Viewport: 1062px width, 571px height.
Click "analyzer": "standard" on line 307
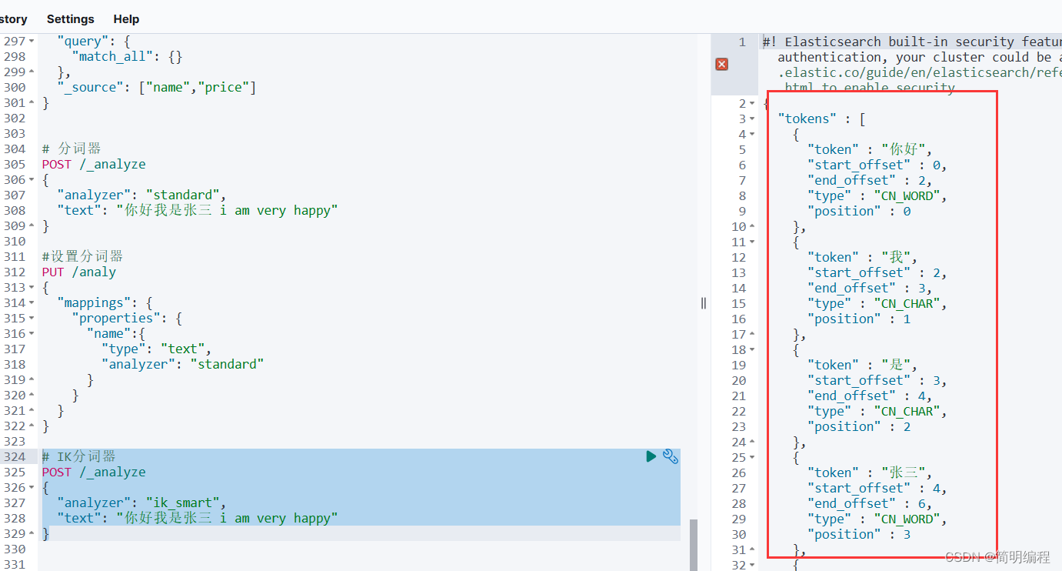click(142, 195)
